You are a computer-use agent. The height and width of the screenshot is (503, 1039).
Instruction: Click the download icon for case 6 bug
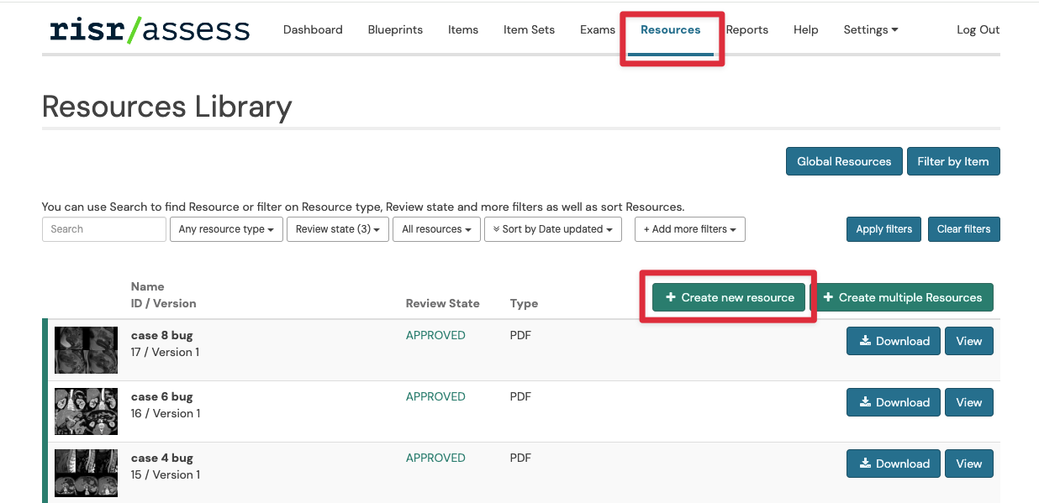pos(865,402)
